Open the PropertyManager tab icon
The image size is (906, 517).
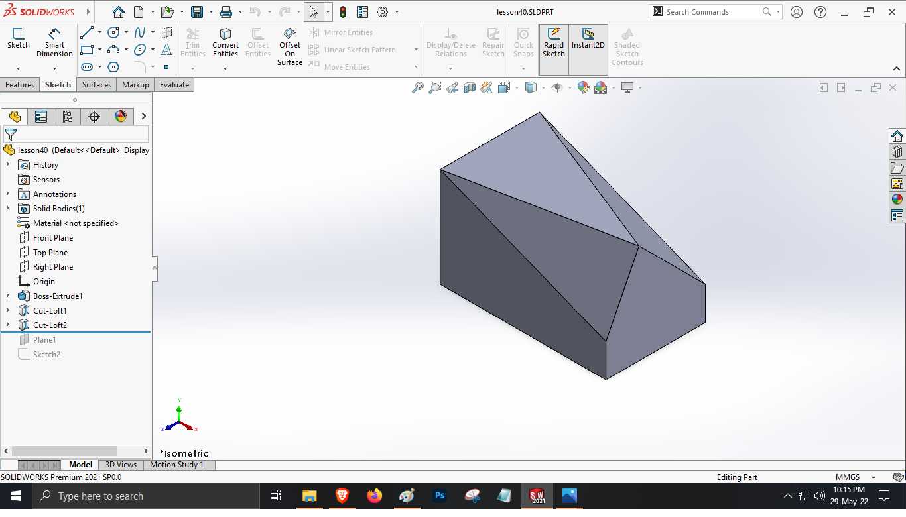click(x=41, y=117)
